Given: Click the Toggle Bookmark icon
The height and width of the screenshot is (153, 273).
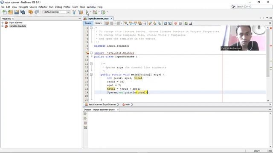Looking at the screenshot, I should point(159,23).
